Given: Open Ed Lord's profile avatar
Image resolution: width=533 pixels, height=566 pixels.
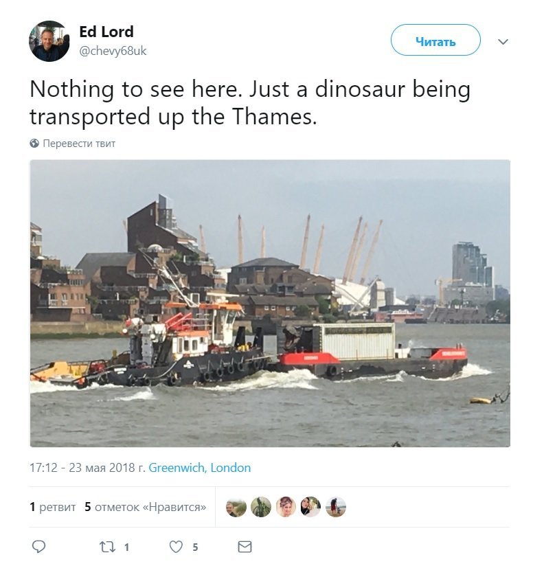Looking at the screenshot, I should [x=49, y=41].
